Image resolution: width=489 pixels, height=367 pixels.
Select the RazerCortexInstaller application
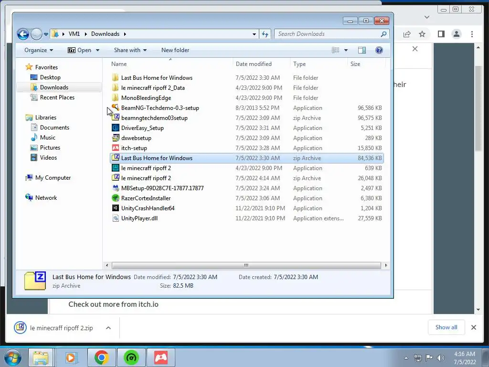(x=247, y=198)
